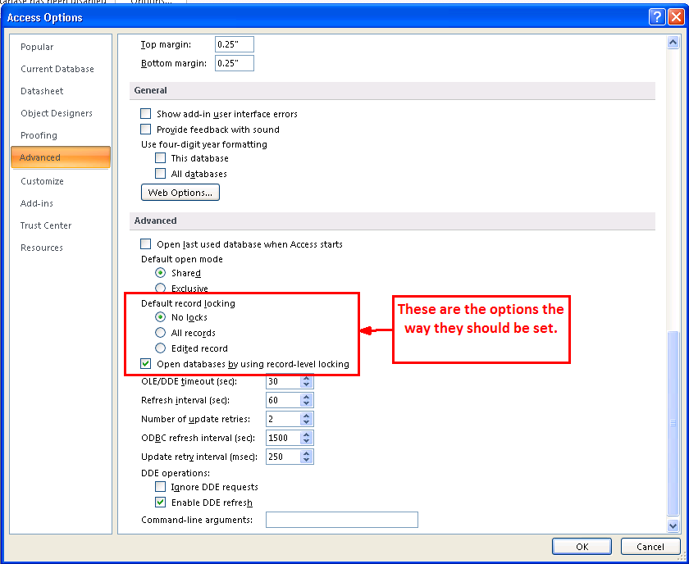Click scrollbar down arrow
The width and height of the screenshot is (689, 564).
click(x=673, y=525)
